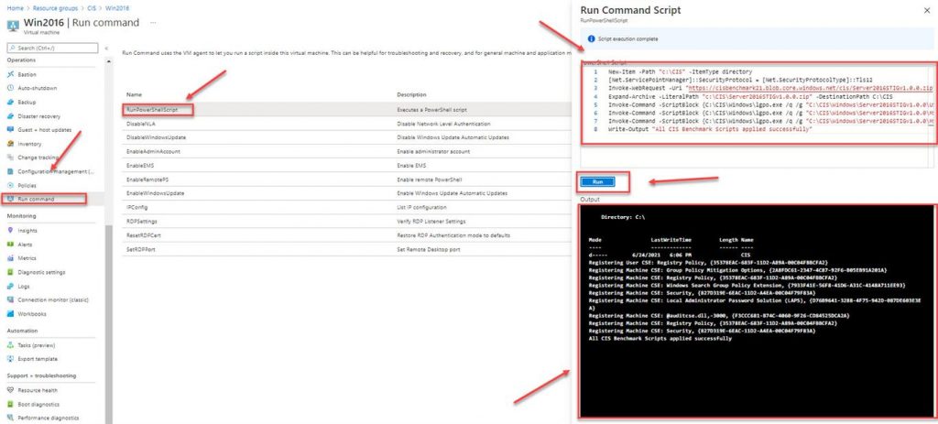This screenshot has height=424, width=938.
Task: Click the Invoke-WebRequest URL in script
Action: click(809, 88)
